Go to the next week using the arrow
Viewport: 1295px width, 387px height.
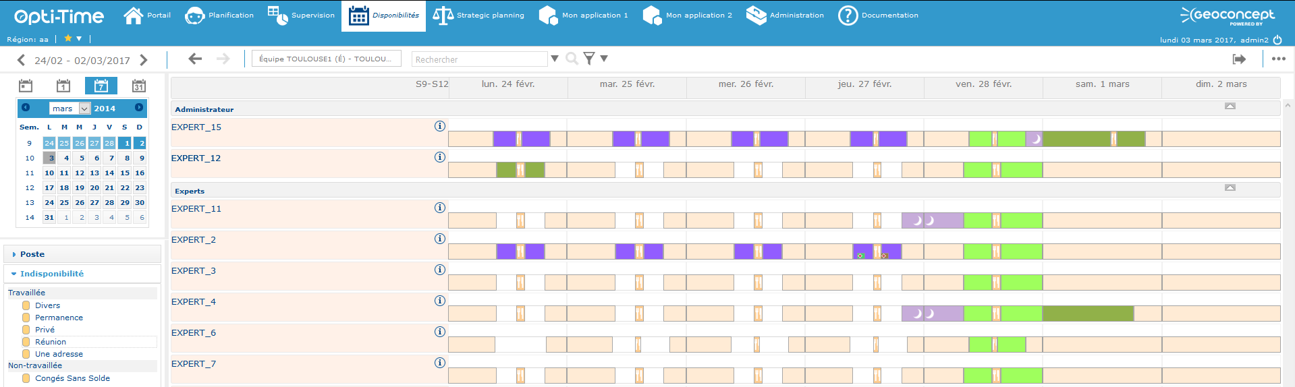click(x=144, y=60)
